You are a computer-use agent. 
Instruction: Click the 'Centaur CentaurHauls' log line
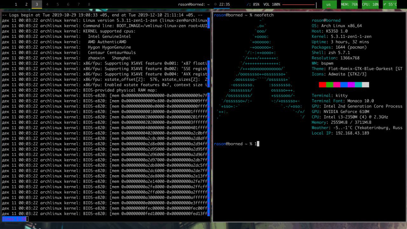(x=69, y=52)
